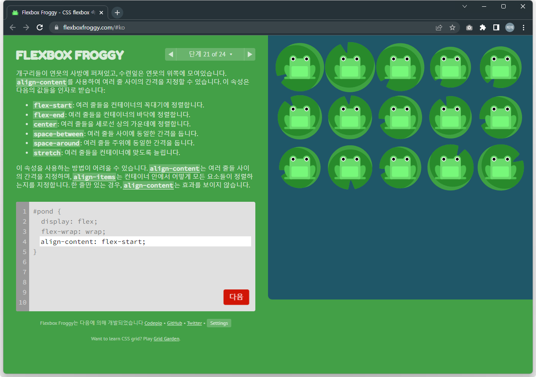536x377 pixels.
Task: Bookmark this page with star icon
Action: tap(452, 27)
